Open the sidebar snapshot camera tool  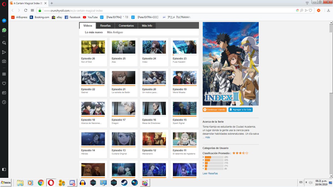tap(4, 61)
